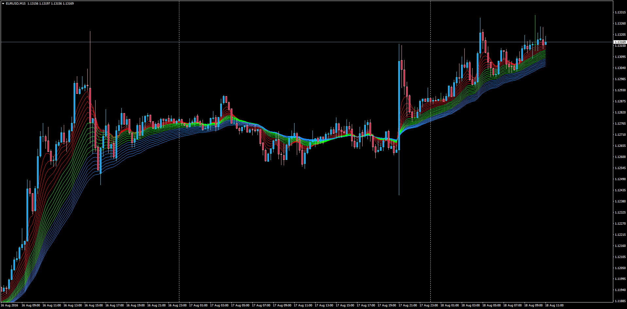Click the 16 Aug 11:00 time label
627x309 pixels.
(x=52, y=305)
